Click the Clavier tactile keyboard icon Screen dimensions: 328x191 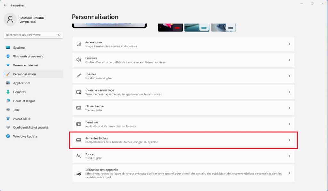pos(78,108)
